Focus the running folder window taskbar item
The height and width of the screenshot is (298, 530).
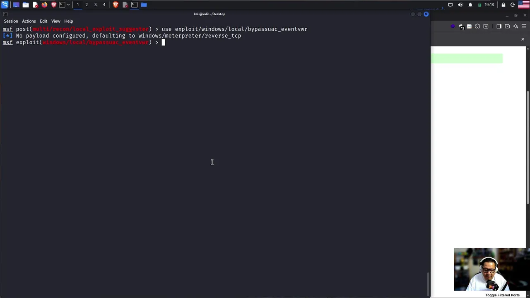tap(144, 5)
